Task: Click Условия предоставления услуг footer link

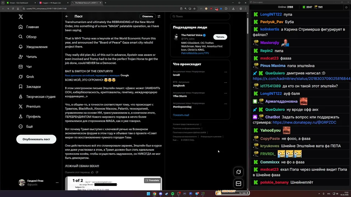Action: pyautogui.click(x=186, y=124)
